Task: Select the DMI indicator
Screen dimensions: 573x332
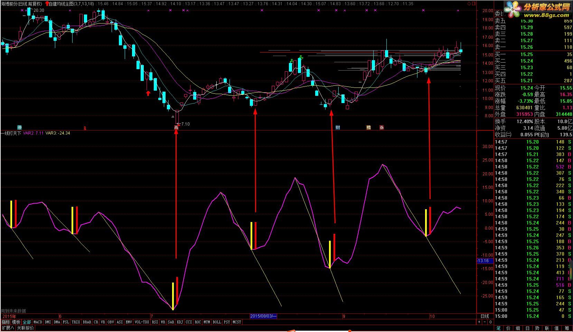Action: [48, 322]
